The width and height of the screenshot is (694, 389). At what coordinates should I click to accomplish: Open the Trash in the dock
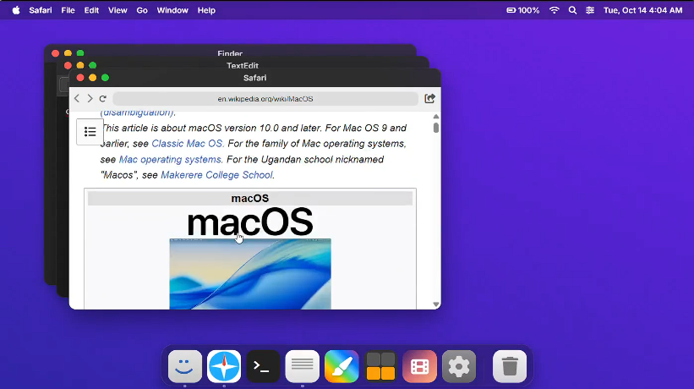click(510, 366)
